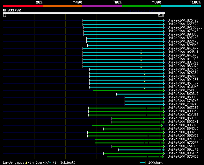Viewport: 204px width, 165px height.
Task: Select hit UniRef100_Q69JN6 label
Action: coord(183,118)
